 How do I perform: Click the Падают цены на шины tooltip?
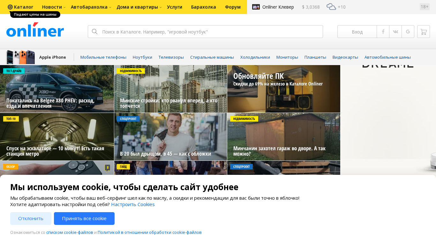click(x=35, y=14)
